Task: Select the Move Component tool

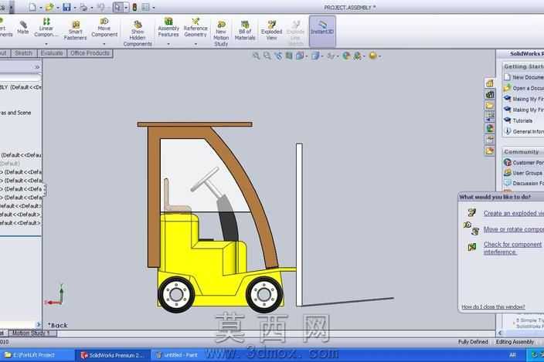Action: (x=104, y=27)
